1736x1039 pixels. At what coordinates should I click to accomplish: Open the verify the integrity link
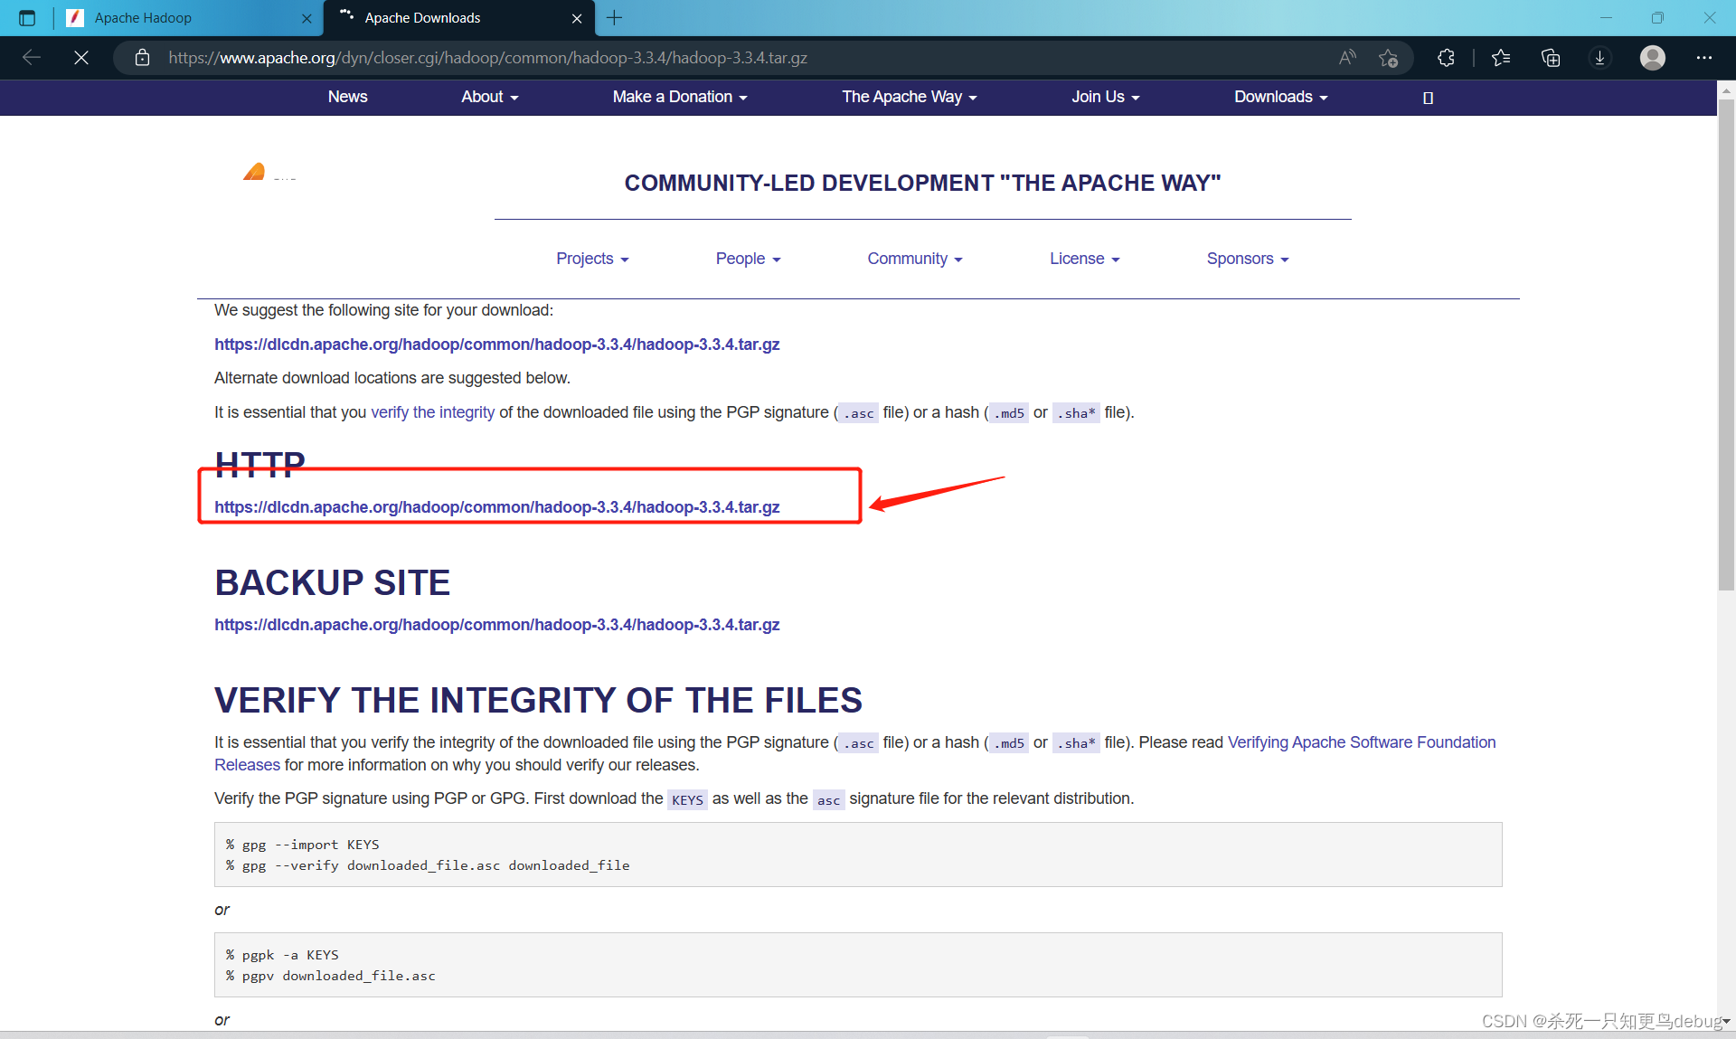point(432,412)
